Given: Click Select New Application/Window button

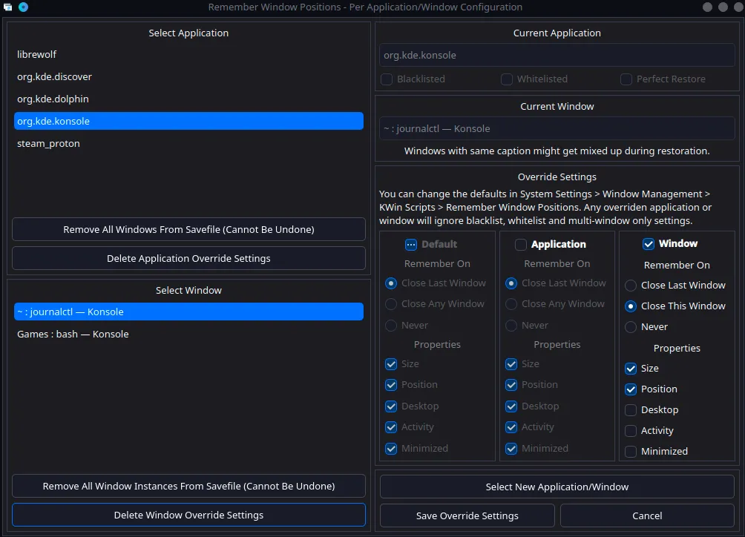Looking at the screenshot, I should 557,487.
